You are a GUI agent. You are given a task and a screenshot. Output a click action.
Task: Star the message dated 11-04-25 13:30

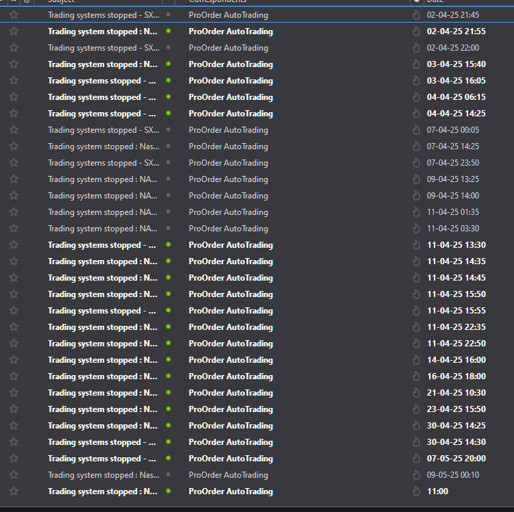pos(14,245)
